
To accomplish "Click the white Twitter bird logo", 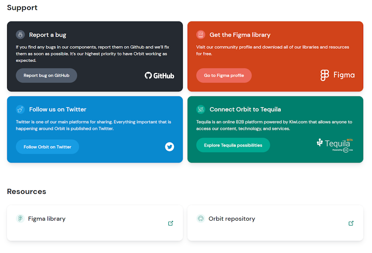I will (170, 147).
